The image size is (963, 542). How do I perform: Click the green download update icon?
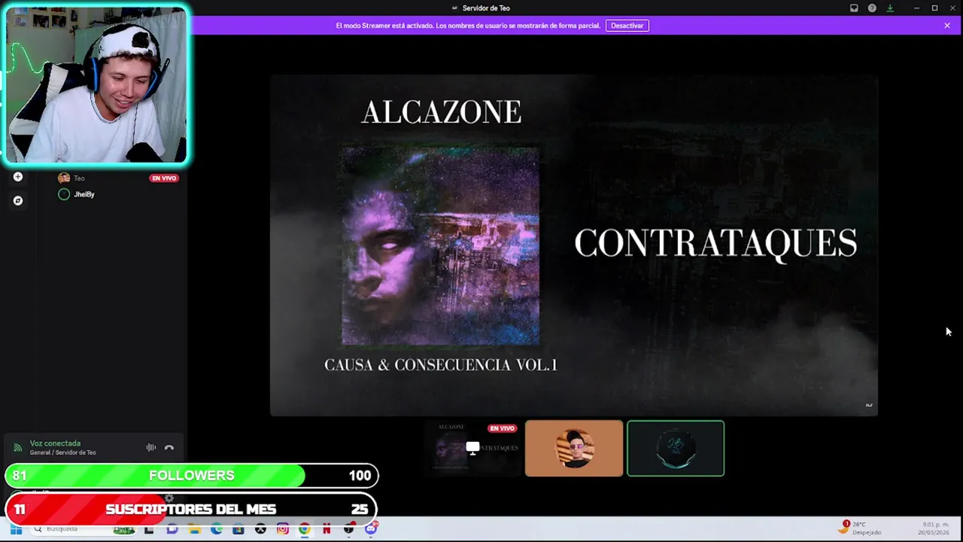pyautogui.click(x=890, y=8)
